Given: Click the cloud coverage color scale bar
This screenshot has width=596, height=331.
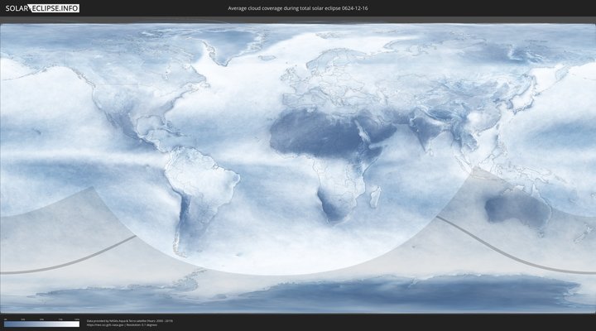Looking at the screenshot, I should pos(42,324).
